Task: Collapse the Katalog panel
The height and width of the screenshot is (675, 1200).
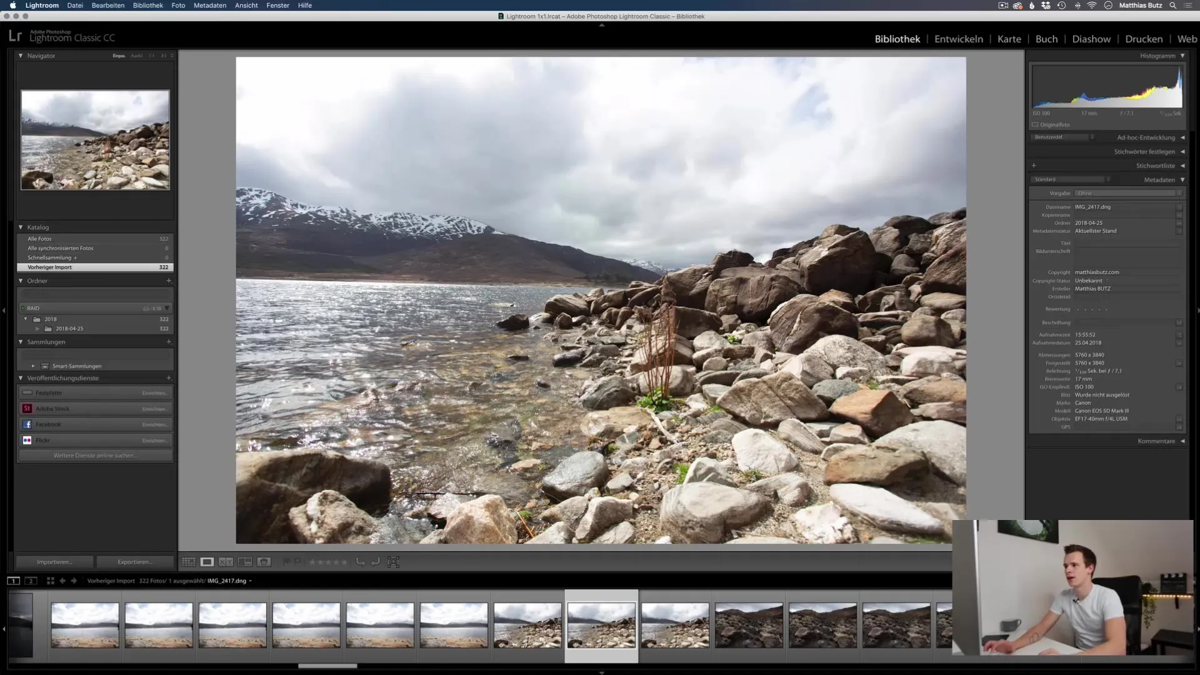Action: (x=21, y=227)
